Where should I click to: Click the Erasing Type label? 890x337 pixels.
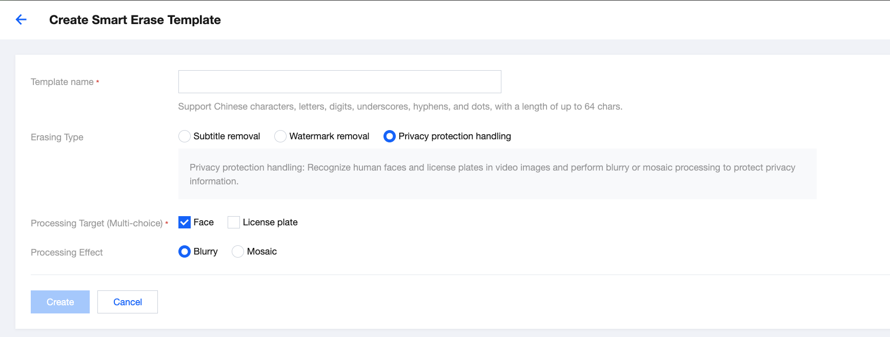pyautogui.click(x=57, y=137)
